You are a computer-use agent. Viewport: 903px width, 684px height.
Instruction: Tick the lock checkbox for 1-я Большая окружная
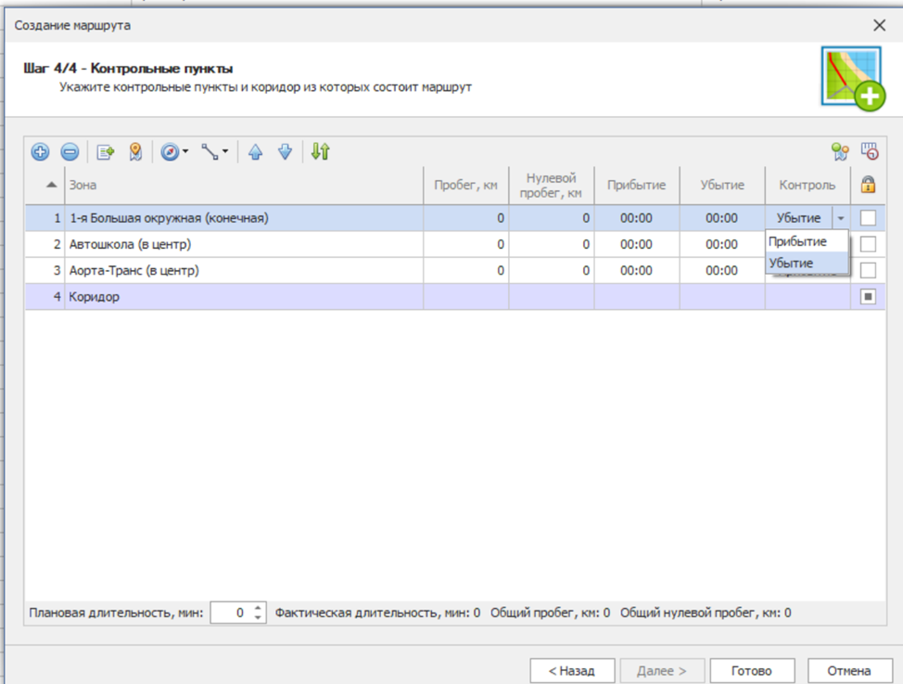pos(868,218)
